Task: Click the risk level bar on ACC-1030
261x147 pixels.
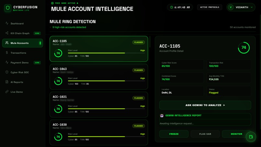Action: tap(106, 137)
